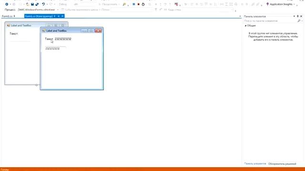Click the red hexadecimal display toolbar icon
The width and height of the screenshot is (305, 171).
click(176, 4)
